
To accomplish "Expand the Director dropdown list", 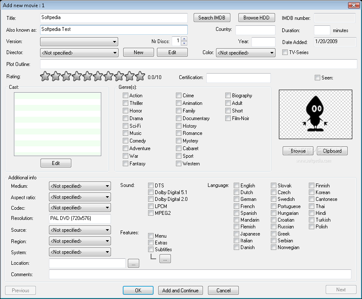I will click(x=79, y=53).
